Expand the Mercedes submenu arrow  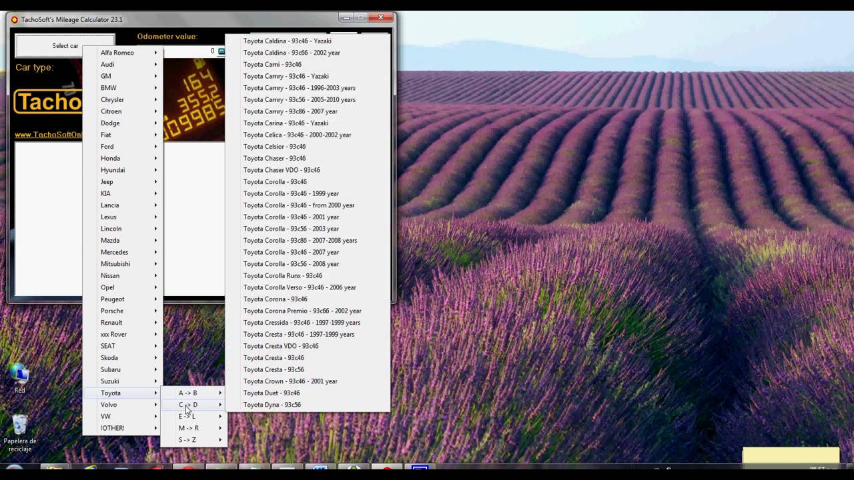tap(155, 252)
